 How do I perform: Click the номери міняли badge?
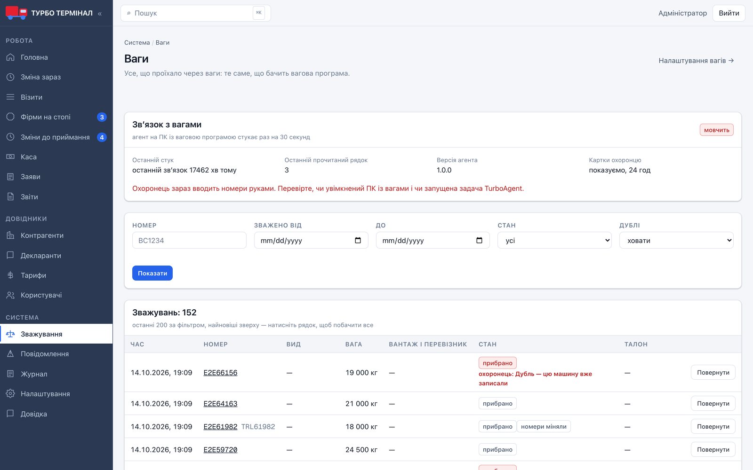click(x=544, y=426)
